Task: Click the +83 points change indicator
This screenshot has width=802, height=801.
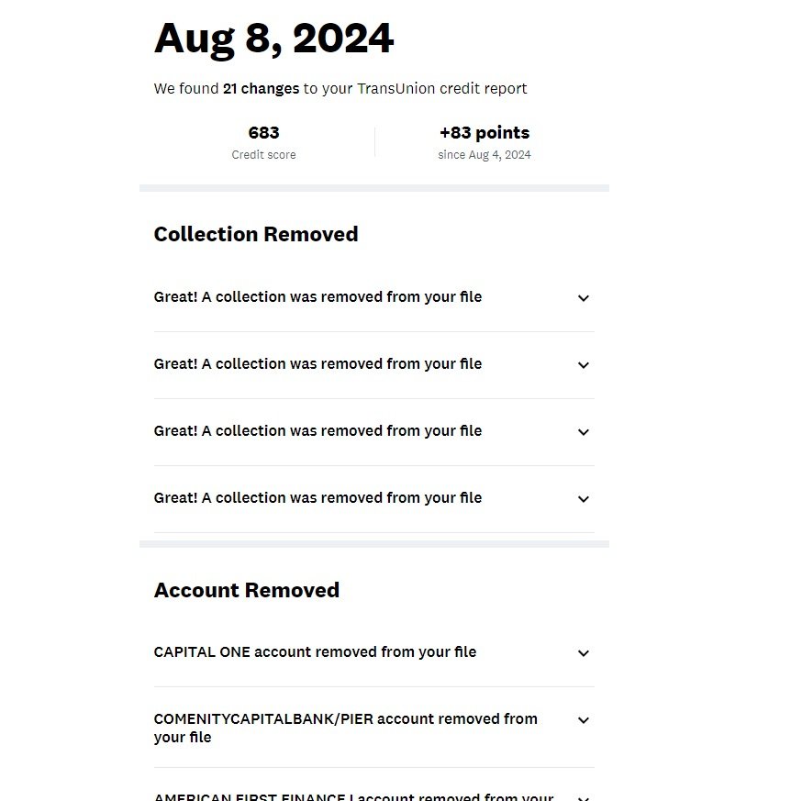Action: coord(484,133)
